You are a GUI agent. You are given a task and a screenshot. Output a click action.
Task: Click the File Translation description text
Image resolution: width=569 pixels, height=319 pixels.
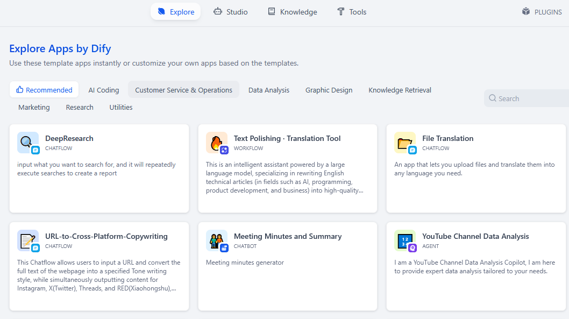point(474,169)
